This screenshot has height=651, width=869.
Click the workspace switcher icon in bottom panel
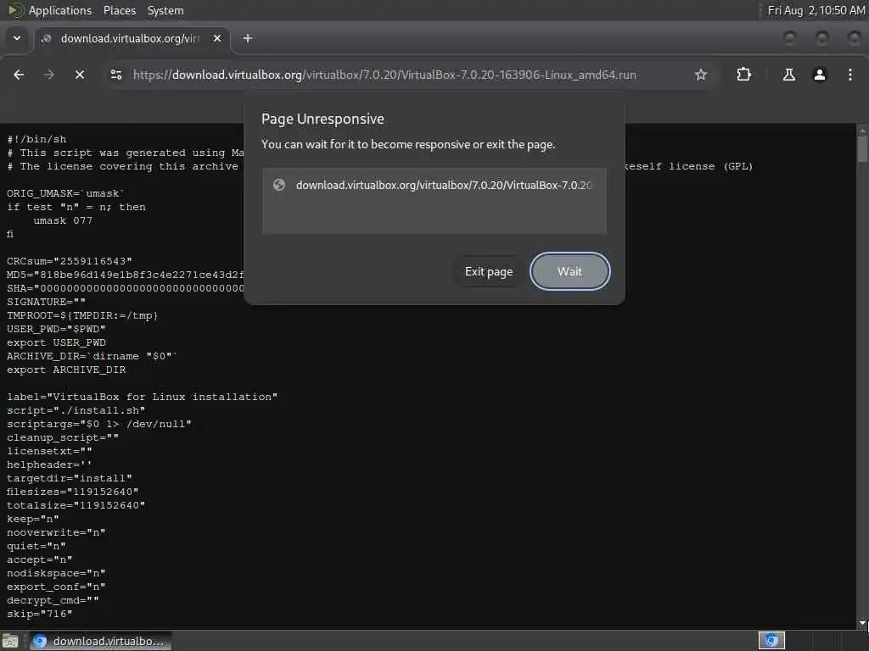point(771,641)
